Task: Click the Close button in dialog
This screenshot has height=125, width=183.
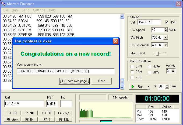Action: coord(101,81)
